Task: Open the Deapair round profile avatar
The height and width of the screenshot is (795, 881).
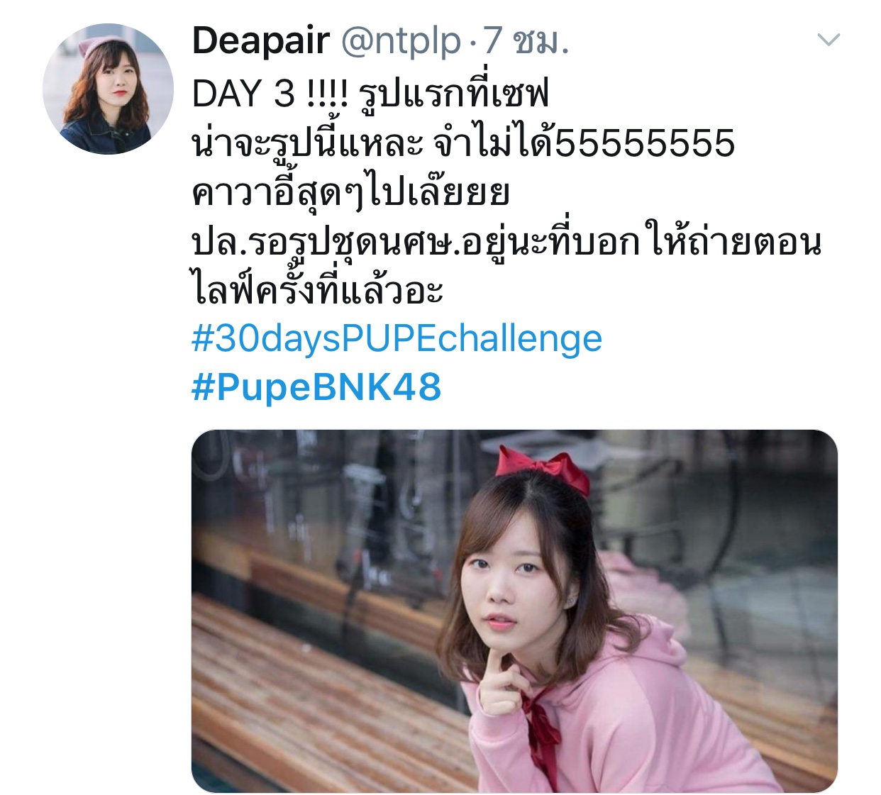Action: click(x=108, y=89)
